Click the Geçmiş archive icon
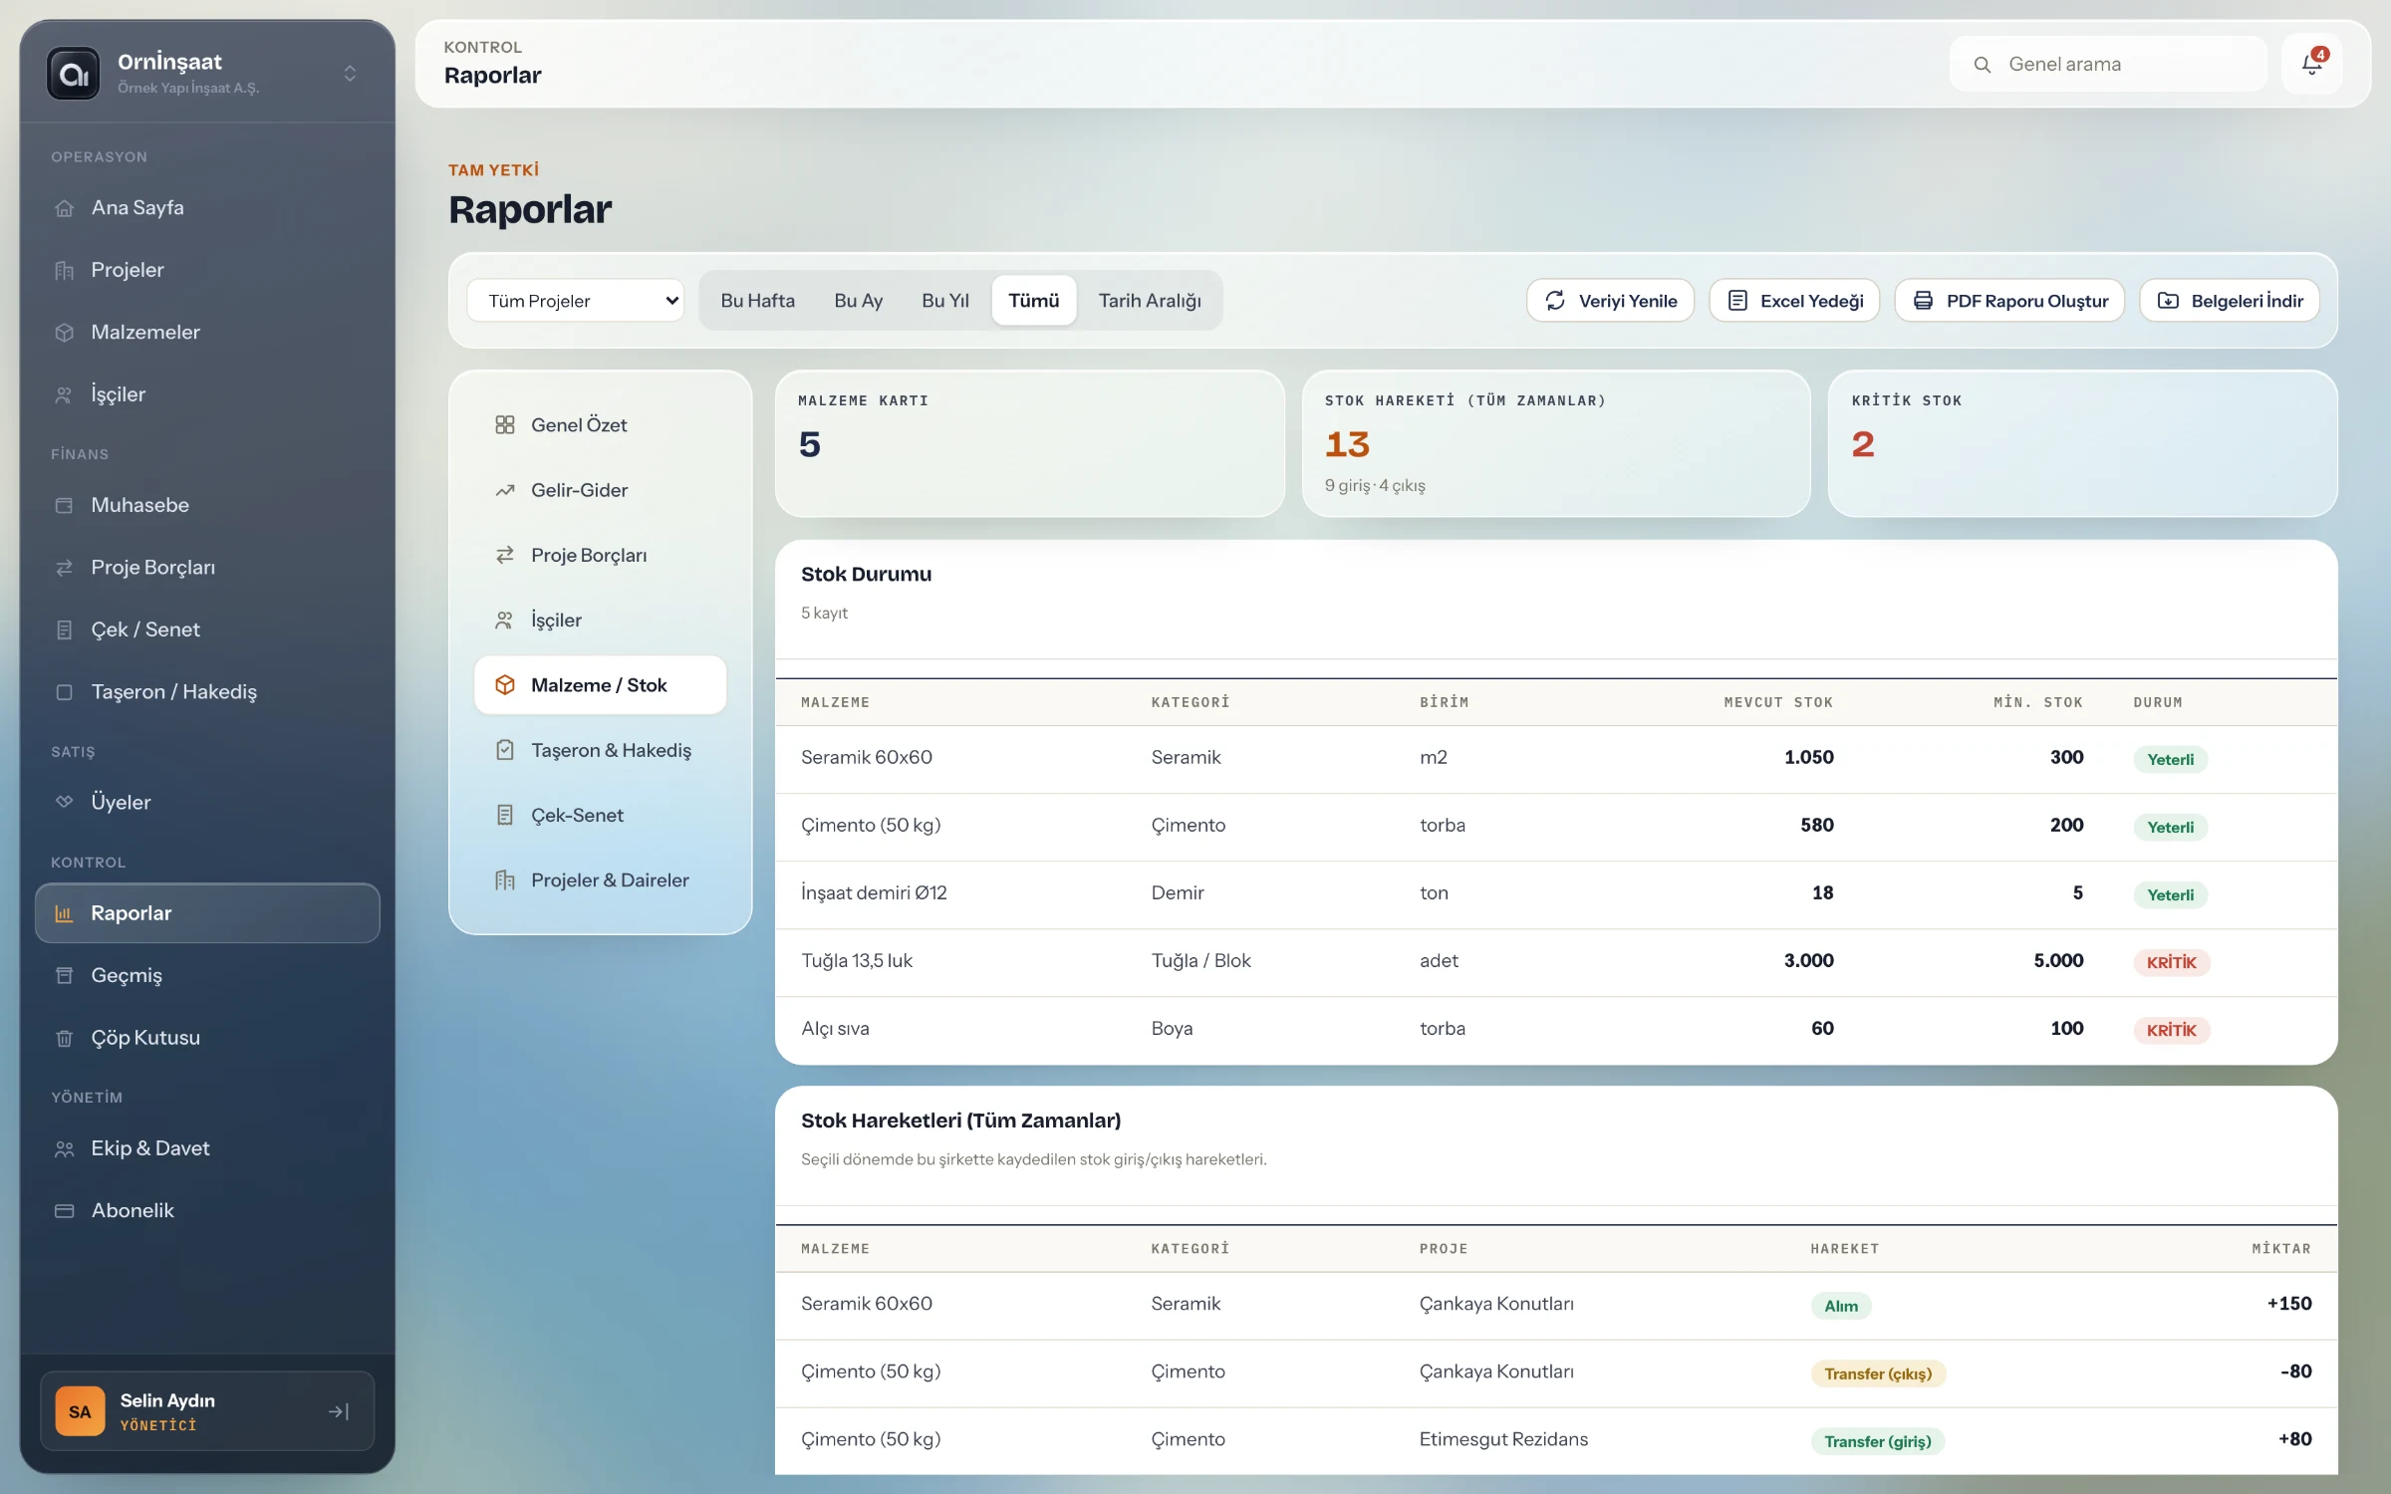Viewport: 2391px width, 1494px height. tap(65, 975)
